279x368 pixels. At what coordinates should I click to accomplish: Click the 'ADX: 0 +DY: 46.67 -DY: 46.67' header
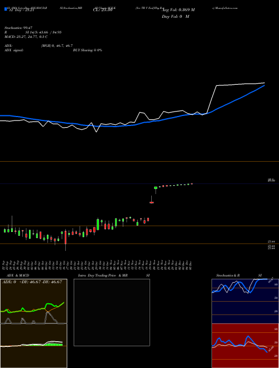(32, 282)
